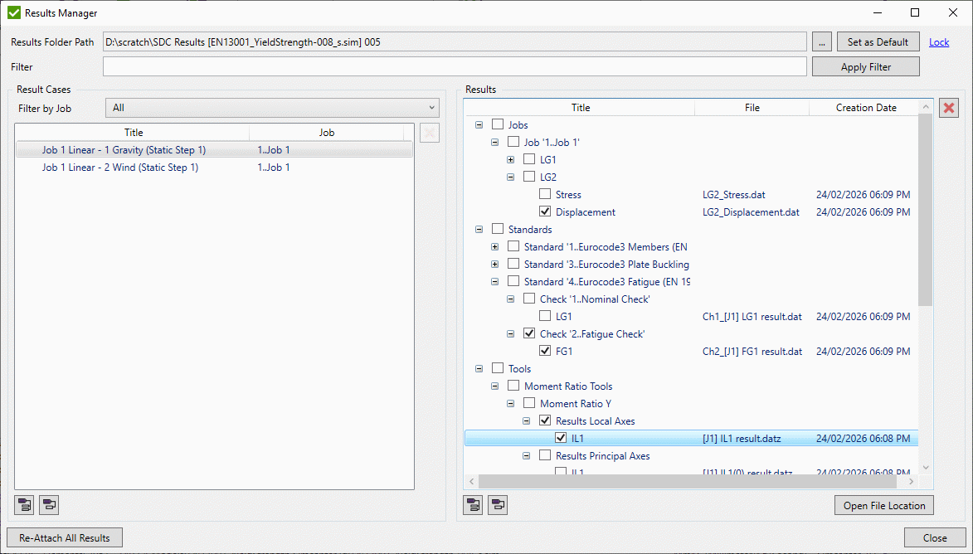Click the Re-Attach All Results button
The height and width of the screenshot is (554, 973).
pos(65,538)
